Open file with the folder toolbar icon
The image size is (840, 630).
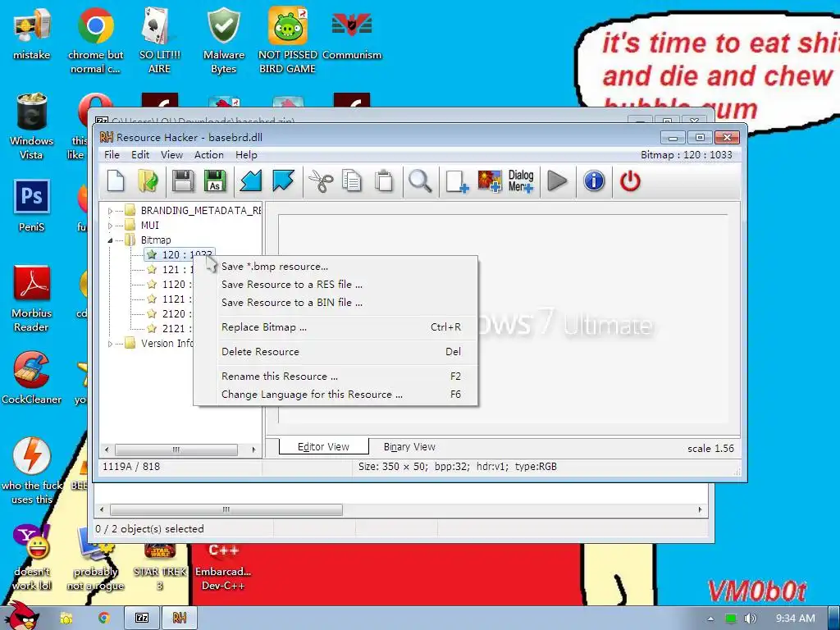point(148,181)
